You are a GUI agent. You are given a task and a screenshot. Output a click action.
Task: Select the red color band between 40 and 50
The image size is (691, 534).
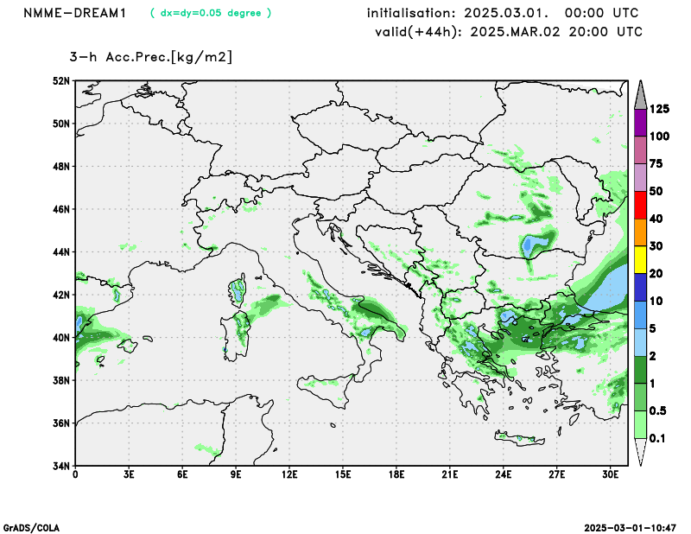pyautogui.click(x=640, y=205)
